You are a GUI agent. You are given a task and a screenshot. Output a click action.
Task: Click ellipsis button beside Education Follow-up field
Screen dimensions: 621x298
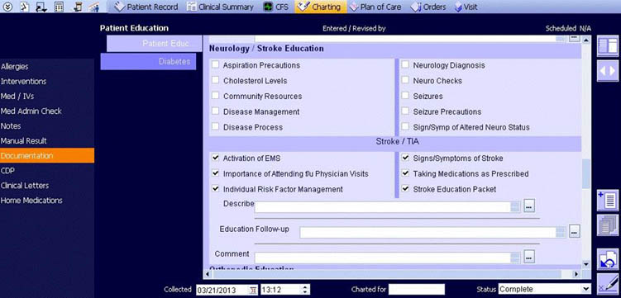tap(575, 231)
